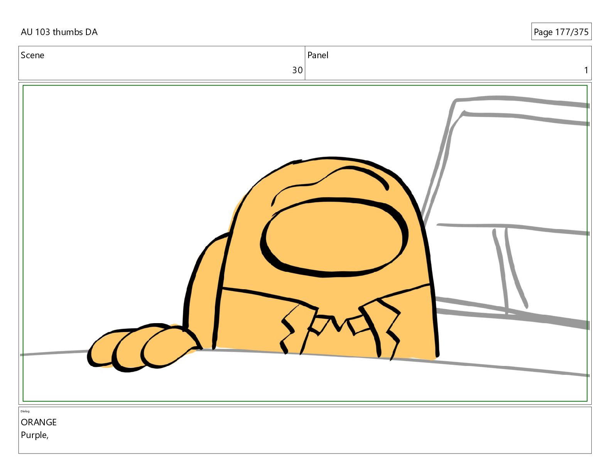Click the 'AU 103 thumbs DA' title text
The width and height of the screenshot is (611, 472).
tap(59, 32)
